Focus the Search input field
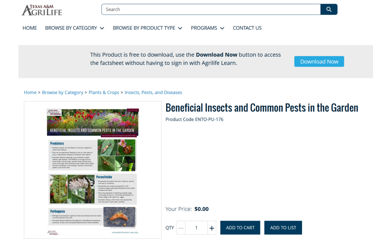 (x=211, y=9)
